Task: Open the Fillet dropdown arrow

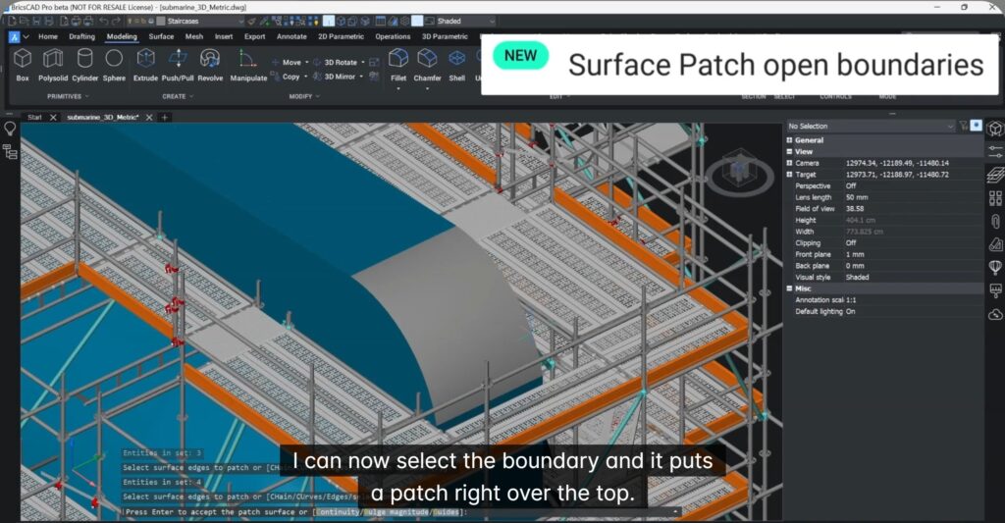Action: coord(398,88)
